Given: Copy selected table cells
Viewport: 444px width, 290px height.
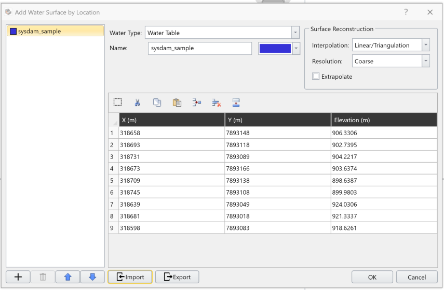Looking at the screenshot, I should [x=157, y=103].
